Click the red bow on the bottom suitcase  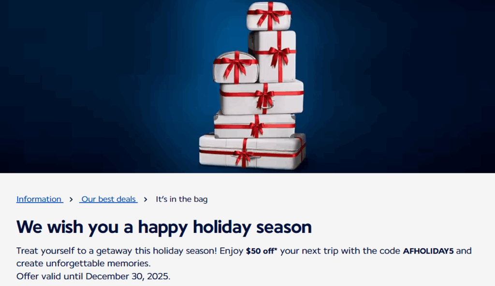click(x=244, y=156)
